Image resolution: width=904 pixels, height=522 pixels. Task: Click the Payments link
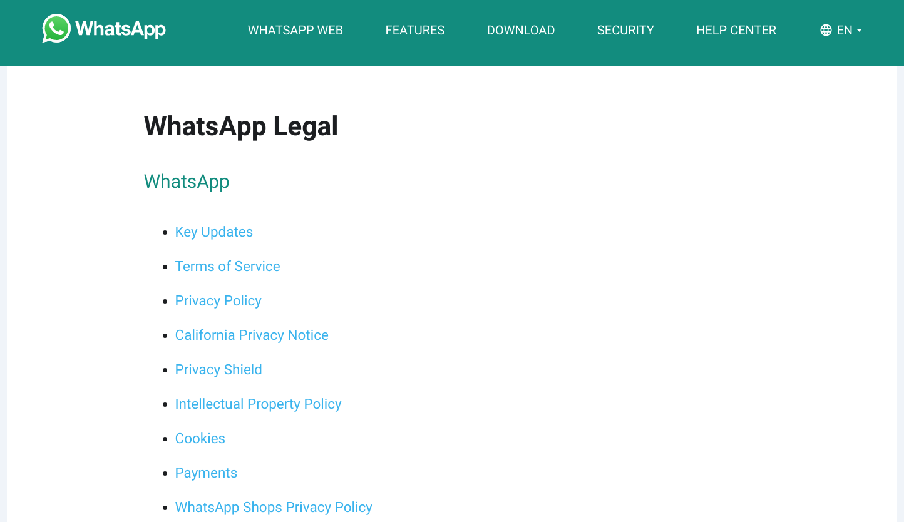[x=206, y=473]
